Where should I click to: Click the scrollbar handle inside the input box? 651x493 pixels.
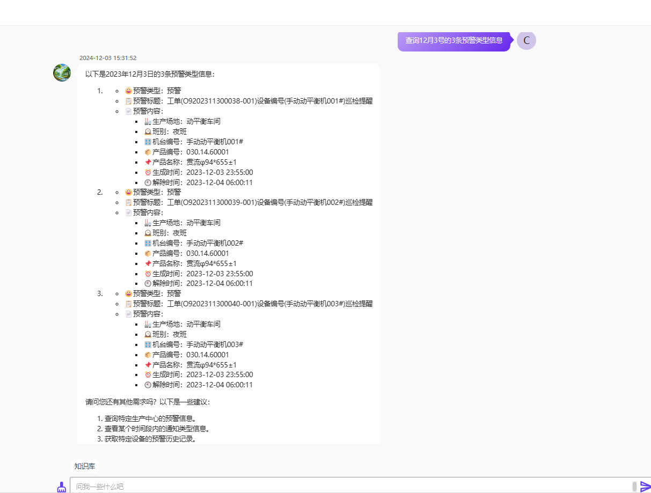(634, 486)
